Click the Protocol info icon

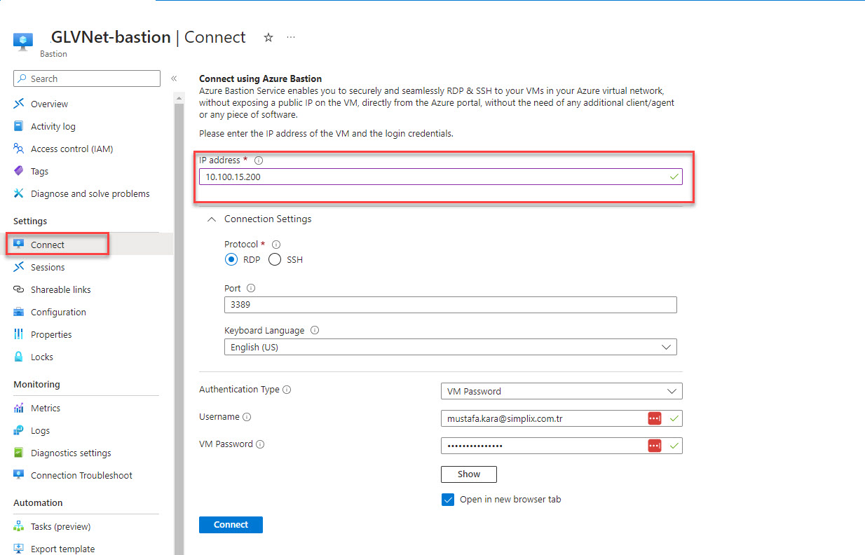(x=275, y=245)
